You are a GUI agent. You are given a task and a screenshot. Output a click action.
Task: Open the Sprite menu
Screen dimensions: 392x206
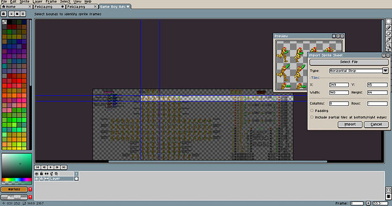pyautogui.click(x=24, y=2)
